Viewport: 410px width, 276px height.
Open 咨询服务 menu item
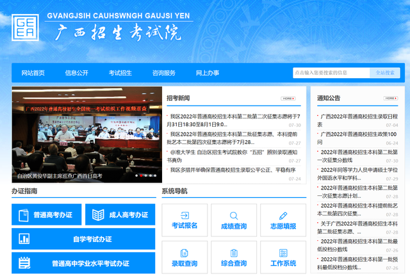[x=164, y=73]
